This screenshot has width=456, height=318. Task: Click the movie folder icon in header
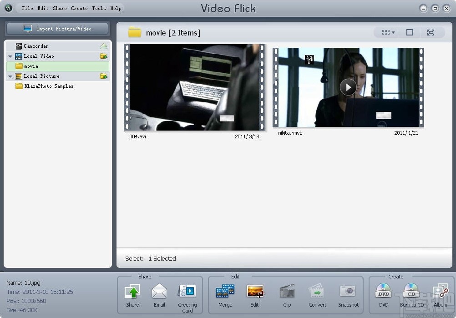[x=135, y=32]
